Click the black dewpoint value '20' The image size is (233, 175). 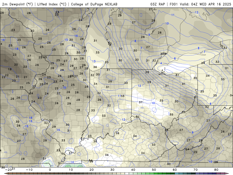pyautogui.click(x=16, y=64)
